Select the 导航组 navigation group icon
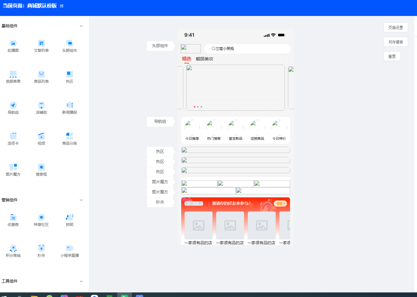The height and width of the screenshot is (297, 417). pos(13,105)
